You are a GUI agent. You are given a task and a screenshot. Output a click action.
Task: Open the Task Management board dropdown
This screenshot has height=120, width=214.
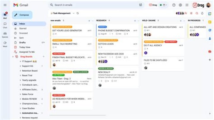(74, 13)
